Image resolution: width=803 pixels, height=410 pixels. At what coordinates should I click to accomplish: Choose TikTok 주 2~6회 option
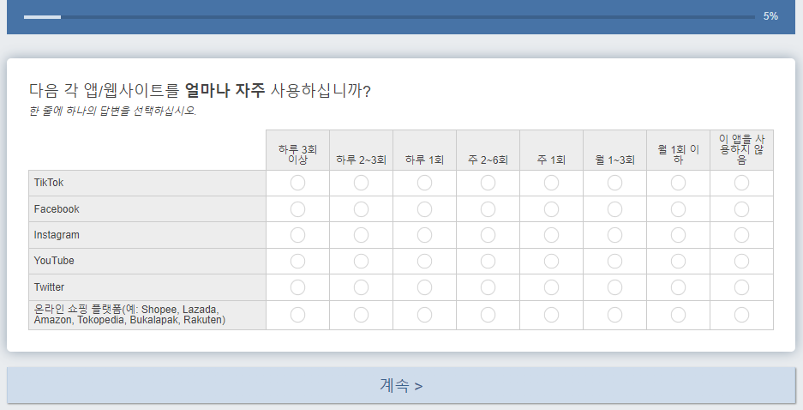pos(488,183)
